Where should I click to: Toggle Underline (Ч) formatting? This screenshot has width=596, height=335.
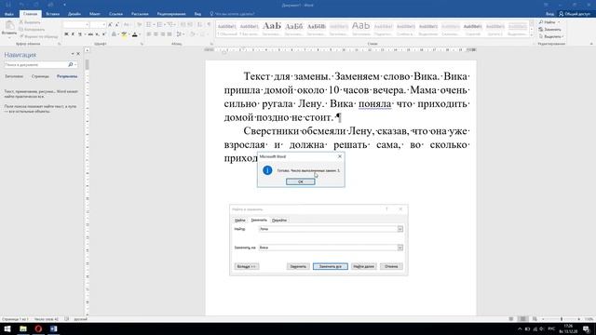[80, 34]
